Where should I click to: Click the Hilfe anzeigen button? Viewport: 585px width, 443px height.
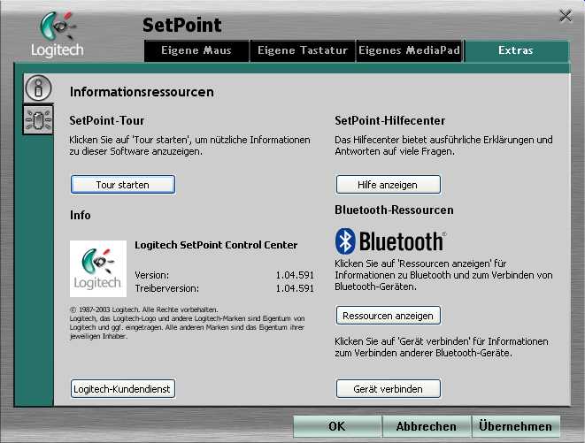click(388, 185)
